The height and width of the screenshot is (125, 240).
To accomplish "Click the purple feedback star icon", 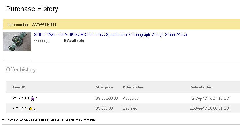I will (x=33, y=99).
